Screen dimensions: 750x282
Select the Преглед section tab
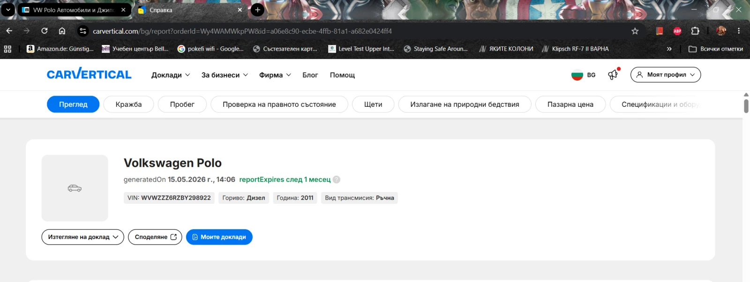73,104
